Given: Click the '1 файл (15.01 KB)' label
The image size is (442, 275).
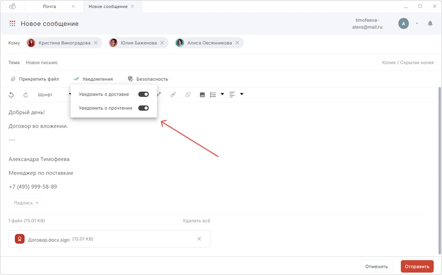Looking at the screenshot, I should (27, 221).
